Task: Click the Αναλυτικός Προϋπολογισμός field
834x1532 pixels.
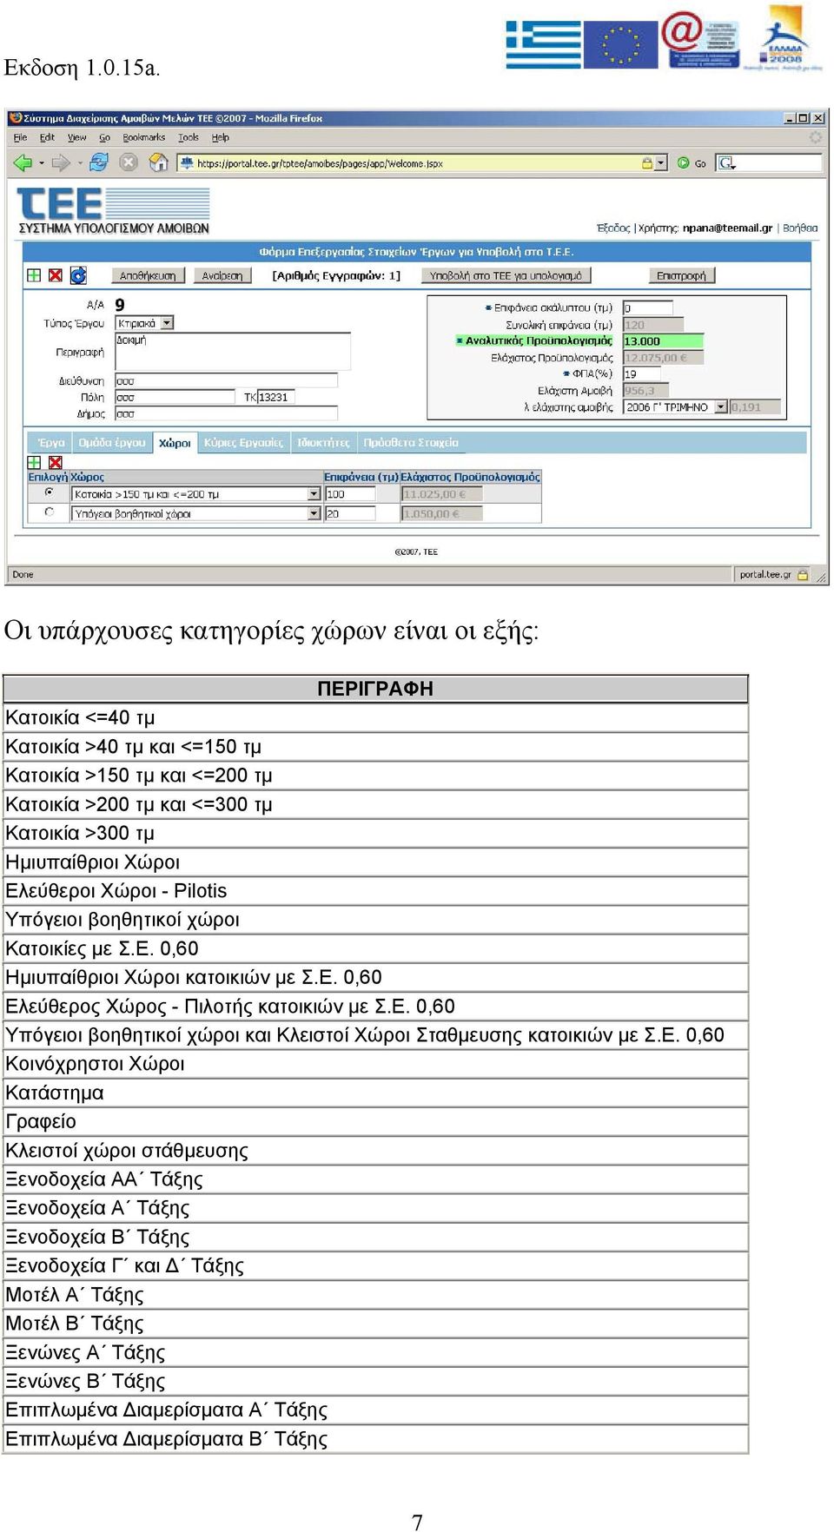Action: coord(663,341)
